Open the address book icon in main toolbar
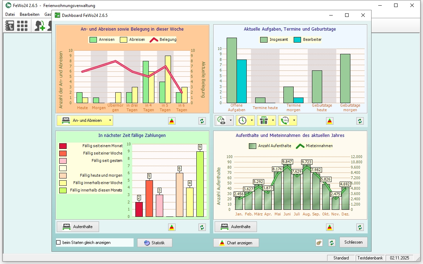423x264 pixels. click(9, 26)
